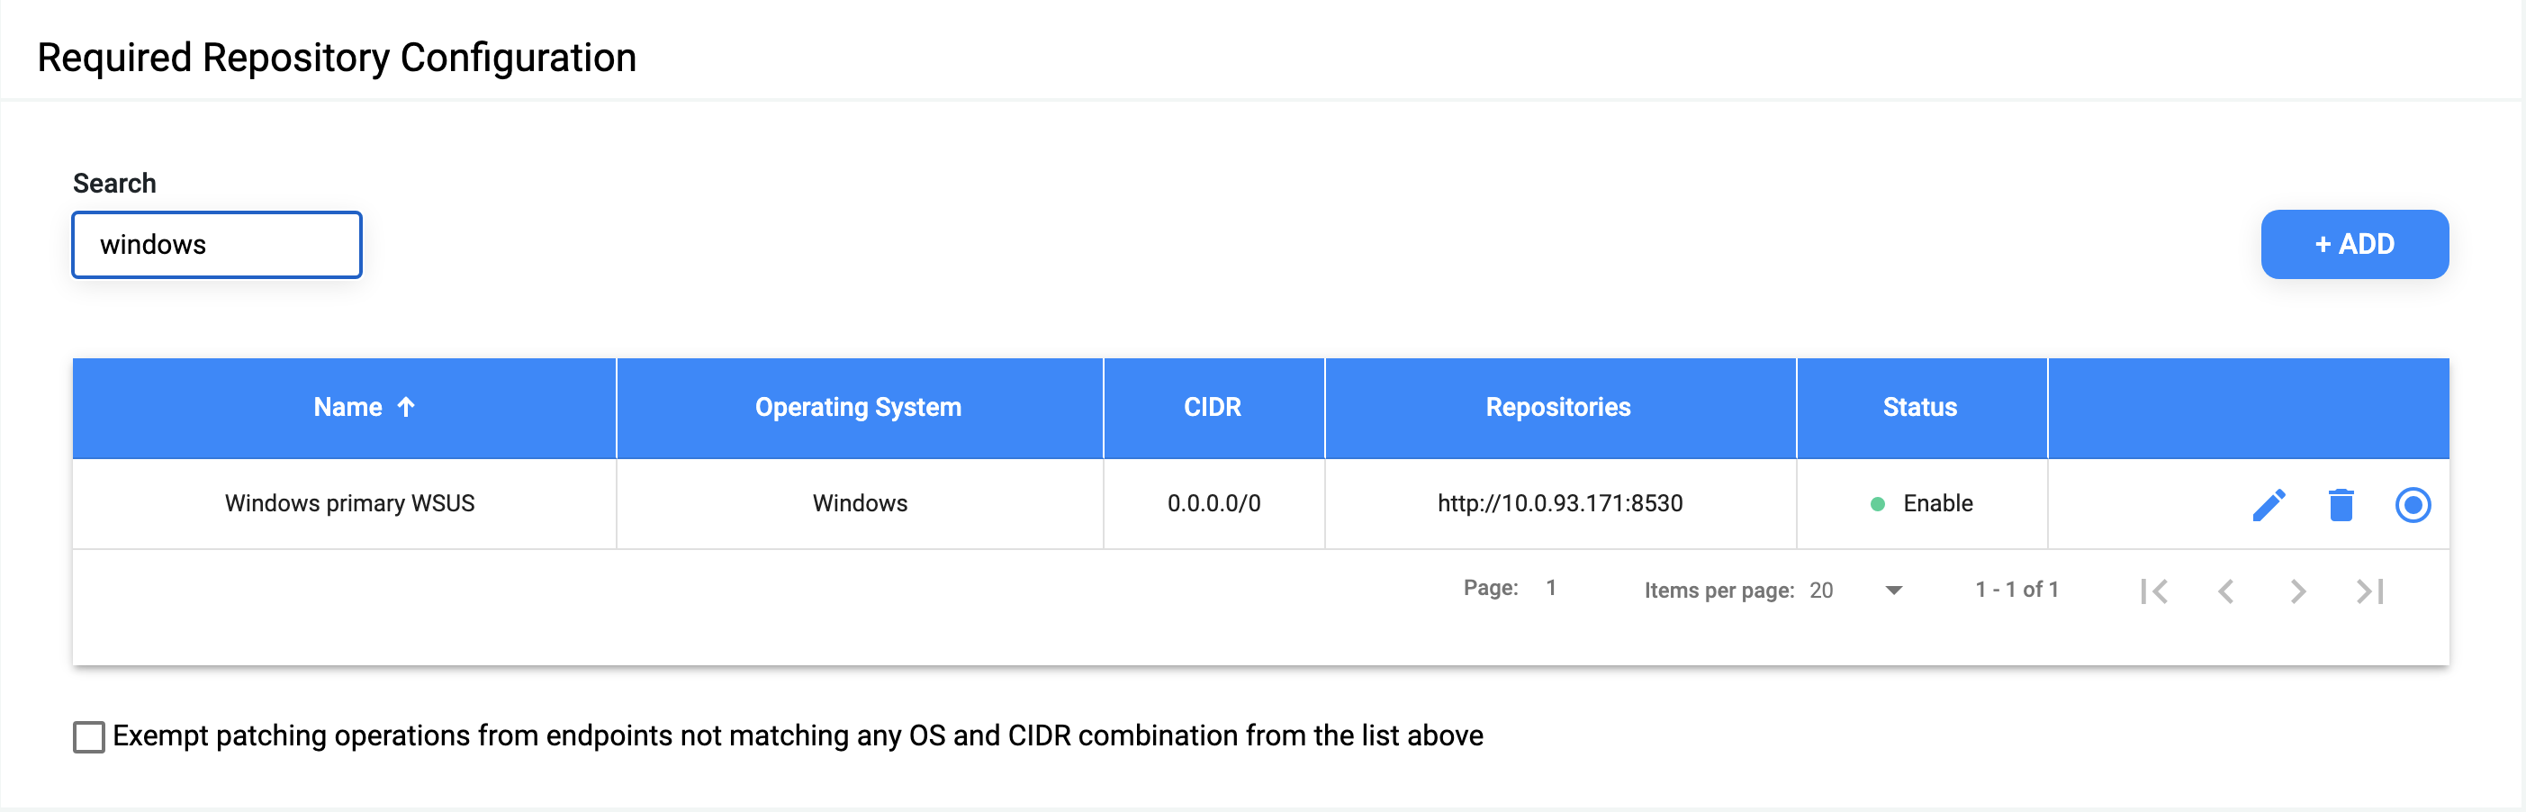Sort by the Operating System column
This screenshot has width=2526, height=812.
[858, 407]
